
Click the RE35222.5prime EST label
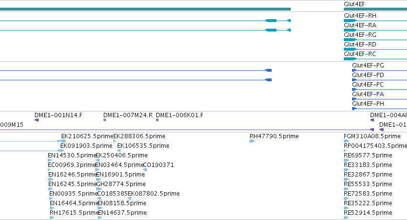pyautogui.click(x=368, y=204)
